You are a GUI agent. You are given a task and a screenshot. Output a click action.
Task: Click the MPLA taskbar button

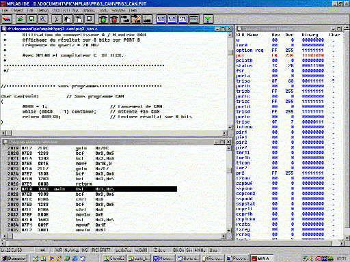(x=261, y=259)
